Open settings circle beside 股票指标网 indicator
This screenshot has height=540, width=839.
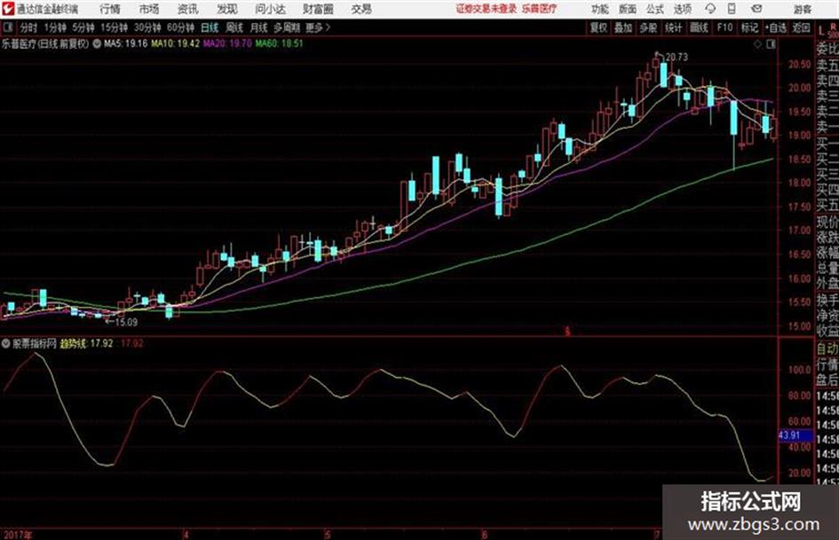coord(6,343)
